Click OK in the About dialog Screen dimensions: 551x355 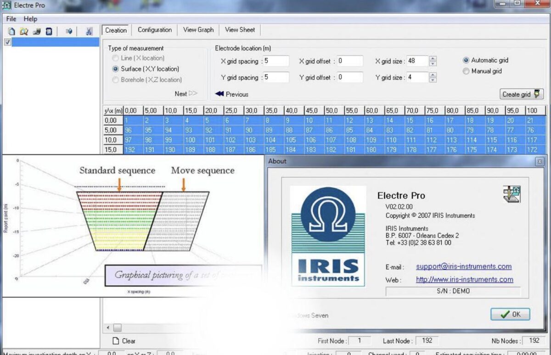pyautogui.click(x=510, y=314)
